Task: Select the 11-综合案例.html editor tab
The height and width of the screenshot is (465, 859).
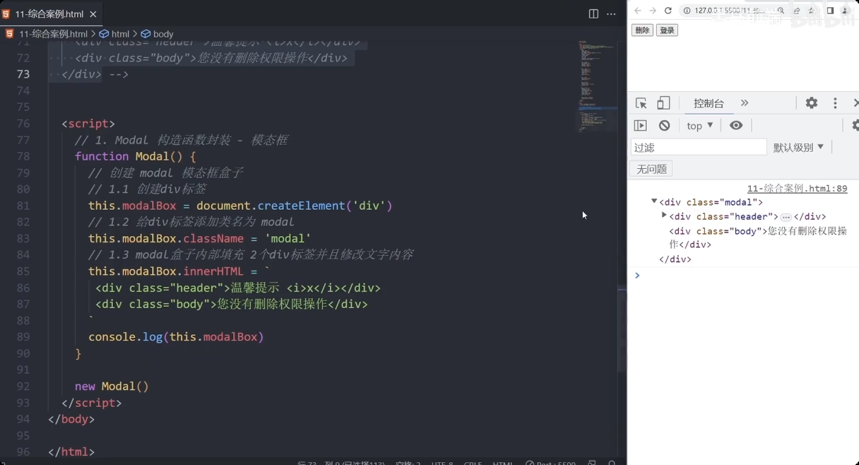Action: [50, 13]
